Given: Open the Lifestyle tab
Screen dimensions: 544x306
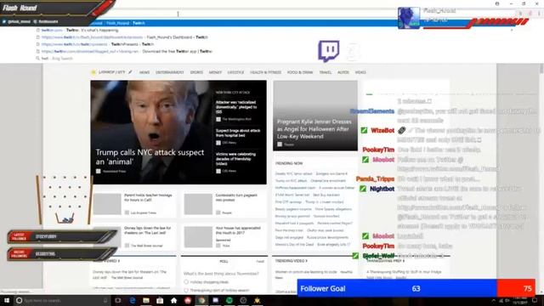Looking at the screenshot, I should tap(235, 72).
